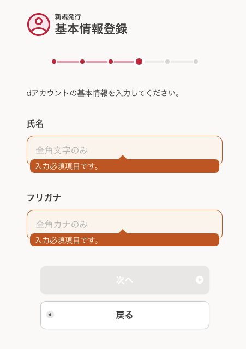Click the user profile icon beside 基本情報登録

(x=39, y=25)
